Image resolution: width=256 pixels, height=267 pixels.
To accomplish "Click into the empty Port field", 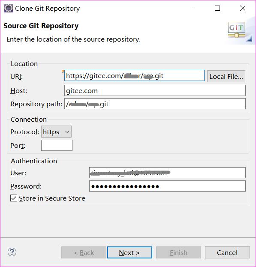I will pyautogui.click(x=57, y=145).
